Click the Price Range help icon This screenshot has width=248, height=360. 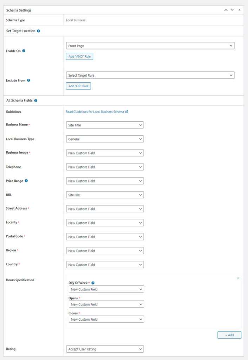(26, 181)
